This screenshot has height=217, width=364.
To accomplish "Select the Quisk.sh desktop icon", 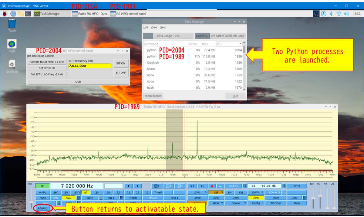I will point(12,67).
